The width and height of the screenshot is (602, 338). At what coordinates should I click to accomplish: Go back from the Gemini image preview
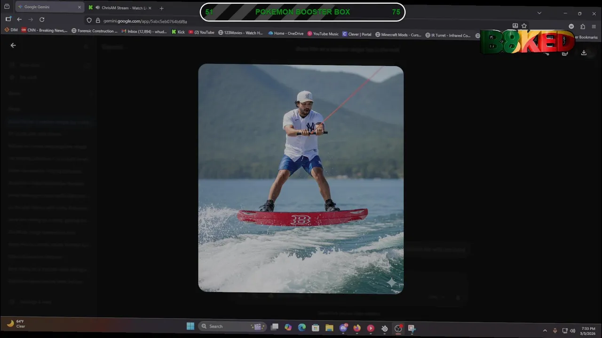tap(13, 46)
